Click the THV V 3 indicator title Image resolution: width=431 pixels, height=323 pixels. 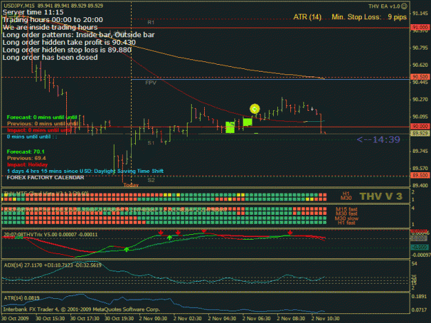point(381,196)
